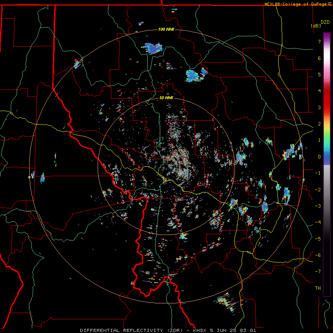Click the 4 value on color scale
The image size is (333, 333).
click(319, 91)
